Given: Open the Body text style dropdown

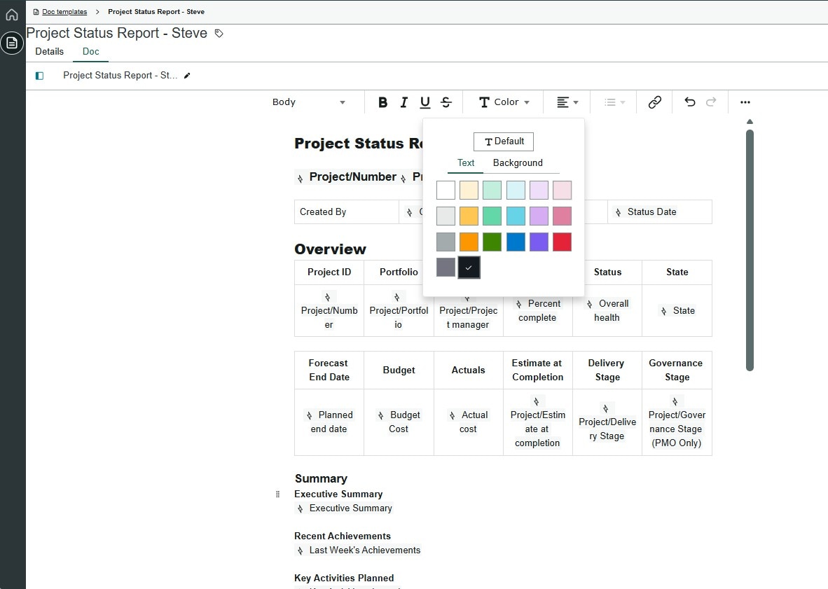Looking at the screenshot, I should [x=309, y=102].
